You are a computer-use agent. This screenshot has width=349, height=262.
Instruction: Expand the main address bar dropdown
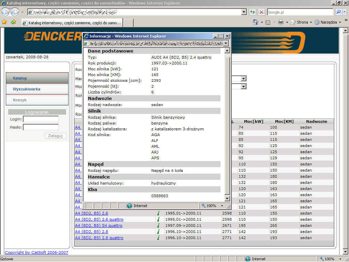tap(244, 12)
